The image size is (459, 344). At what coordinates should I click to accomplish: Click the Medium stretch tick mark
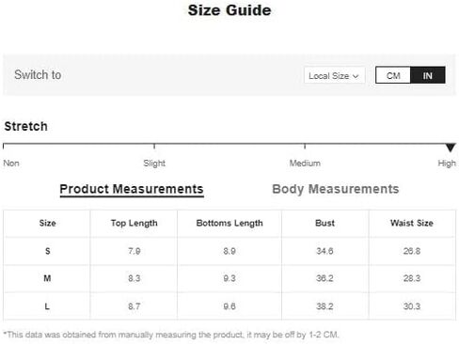pyautogui.click(x=305, y=147)
